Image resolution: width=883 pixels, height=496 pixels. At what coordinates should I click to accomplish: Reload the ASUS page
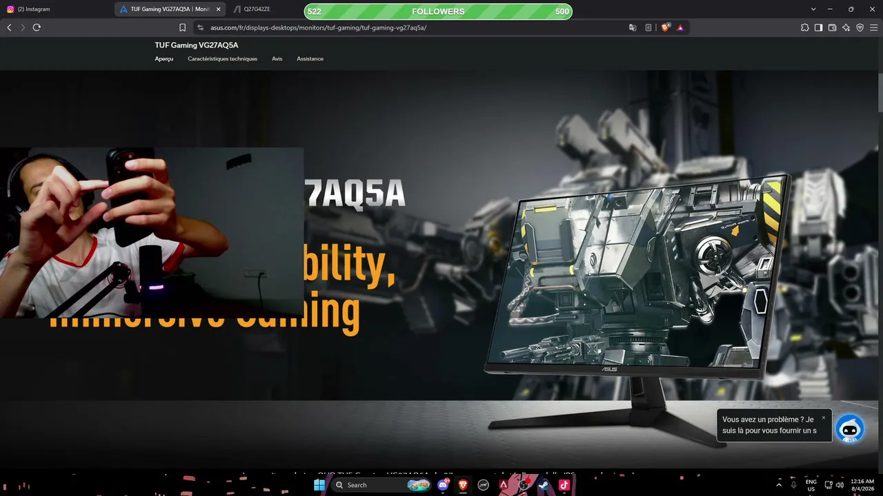pyautogui.click(x=37, y=28)
